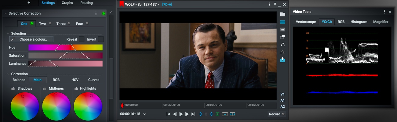397x122 pixels.
Task: Click the Midtones colour wheel
Action: click(56, 106)
